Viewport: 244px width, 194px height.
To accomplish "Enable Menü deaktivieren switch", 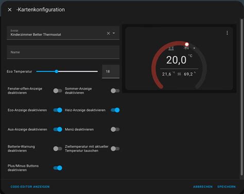I will tap(115, 129).
